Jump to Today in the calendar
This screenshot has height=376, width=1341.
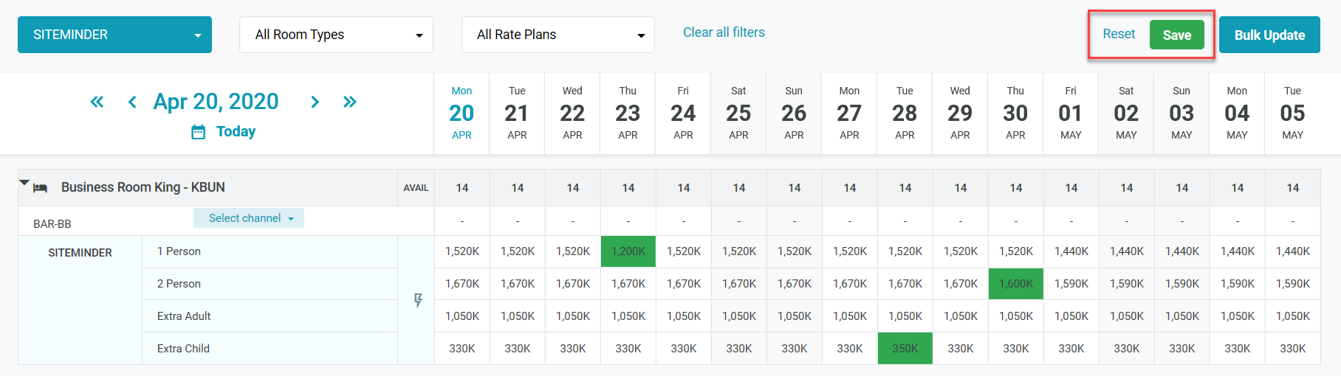(236, 132)
